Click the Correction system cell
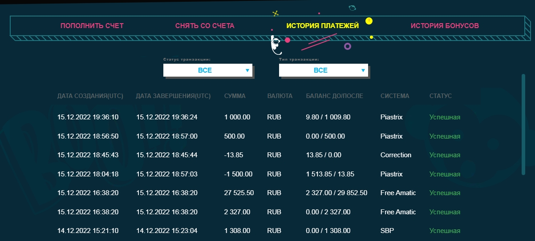Screen dimensions: 535x241 (396, 155)
